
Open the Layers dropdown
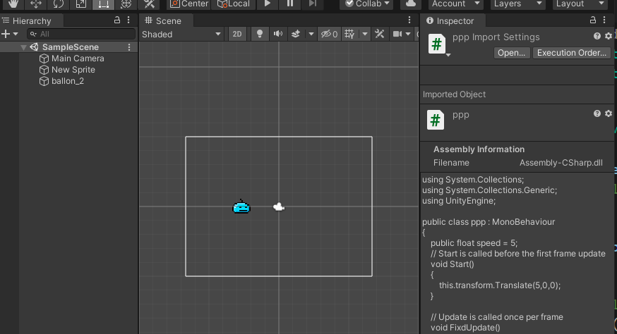[x=518, y=4]
